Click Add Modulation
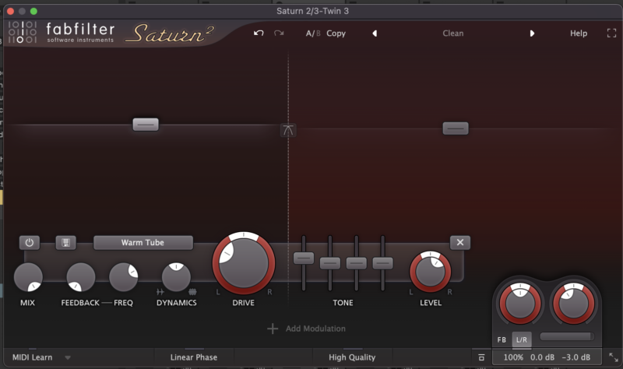This screenshot has height=369, width=623. click(315, 329)
